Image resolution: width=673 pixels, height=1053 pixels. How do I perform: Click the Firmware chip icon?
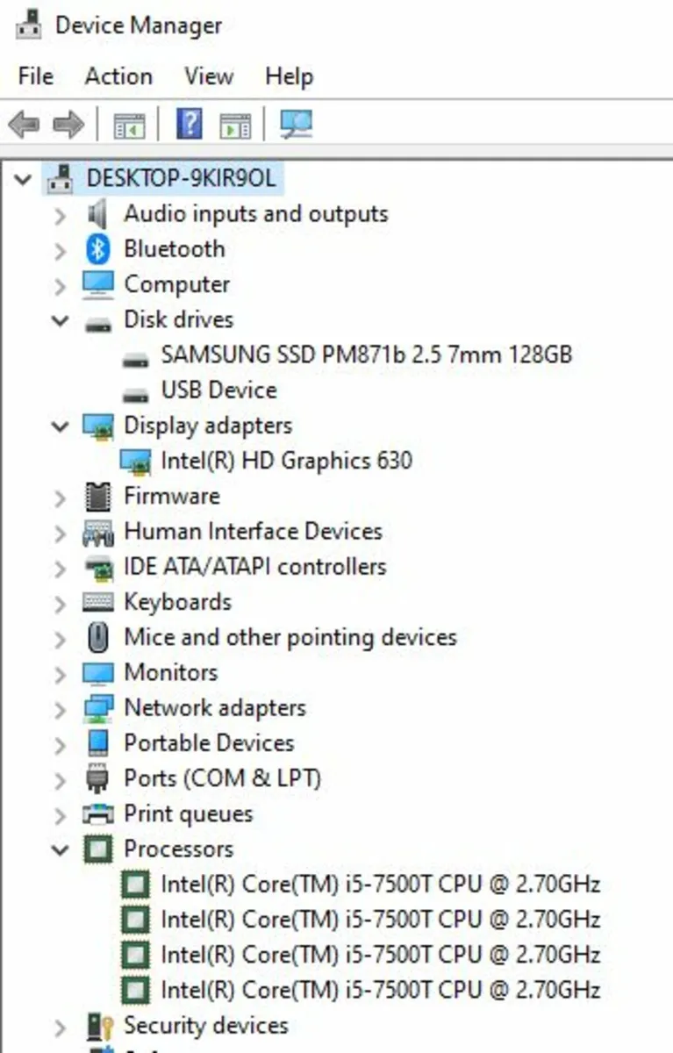(97, 497)
